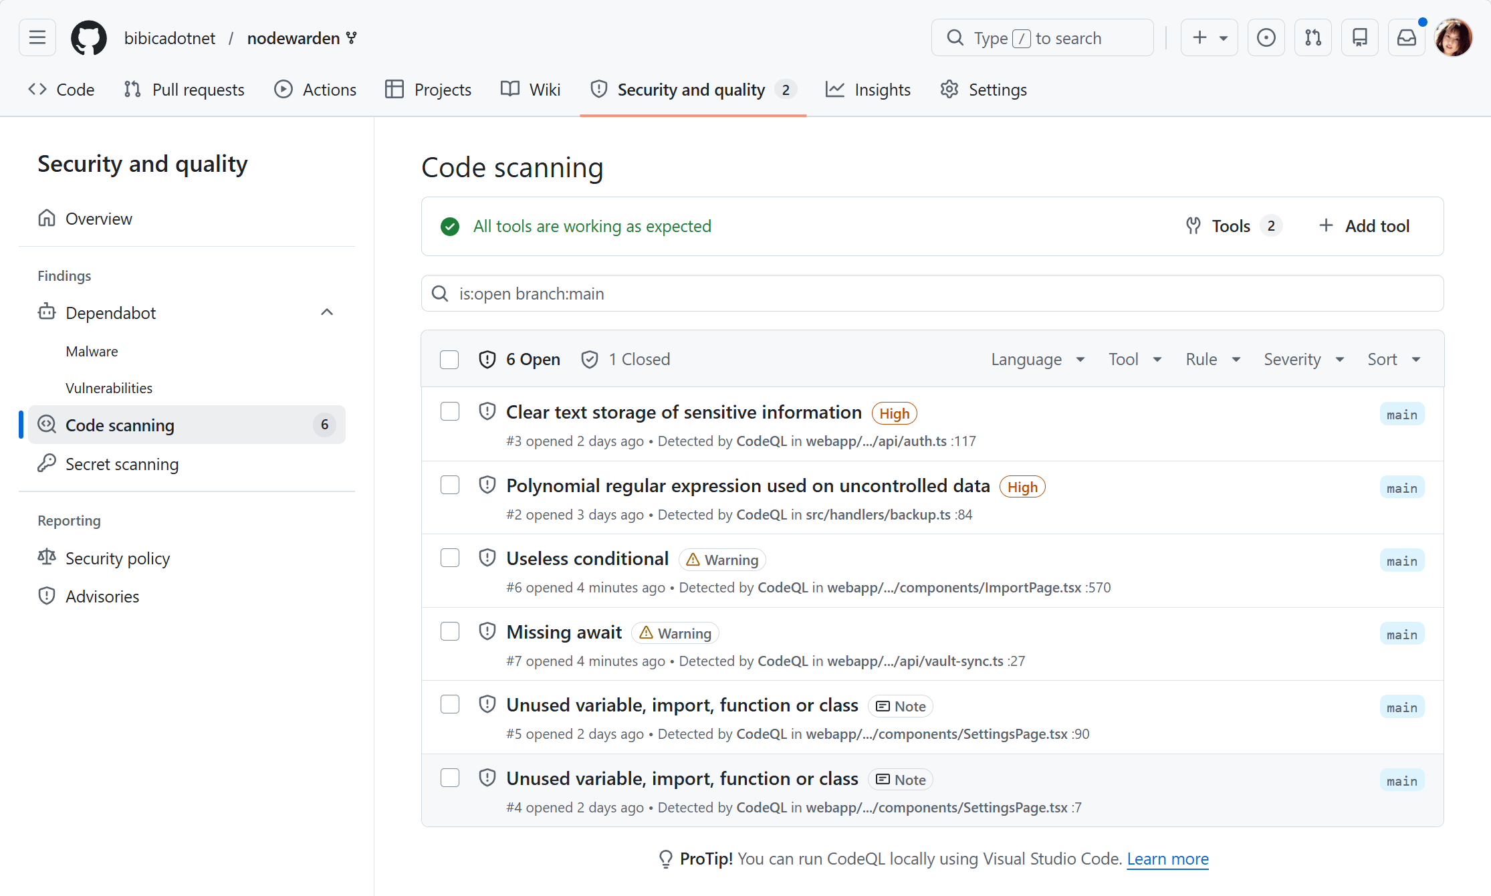Click the key icon for Secret scanning
The height and width of the screenshot is (896, 1491).
(47, 463)
